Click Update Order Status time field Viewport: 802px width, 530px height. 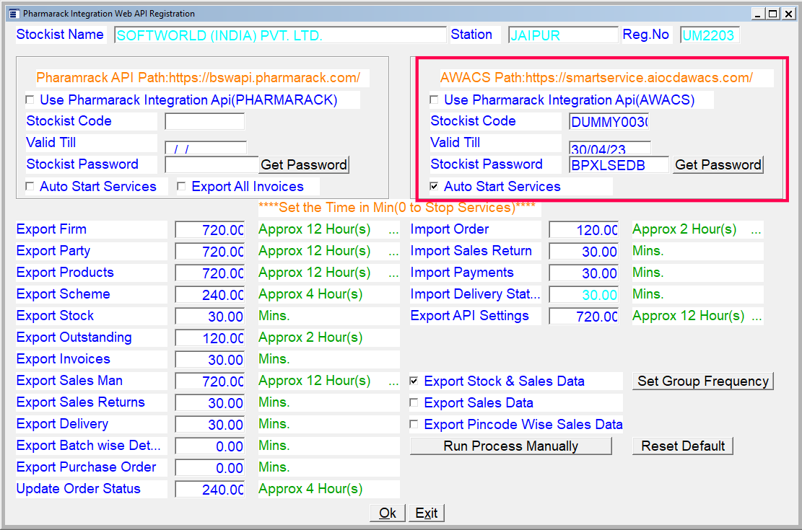coord(210,489)
